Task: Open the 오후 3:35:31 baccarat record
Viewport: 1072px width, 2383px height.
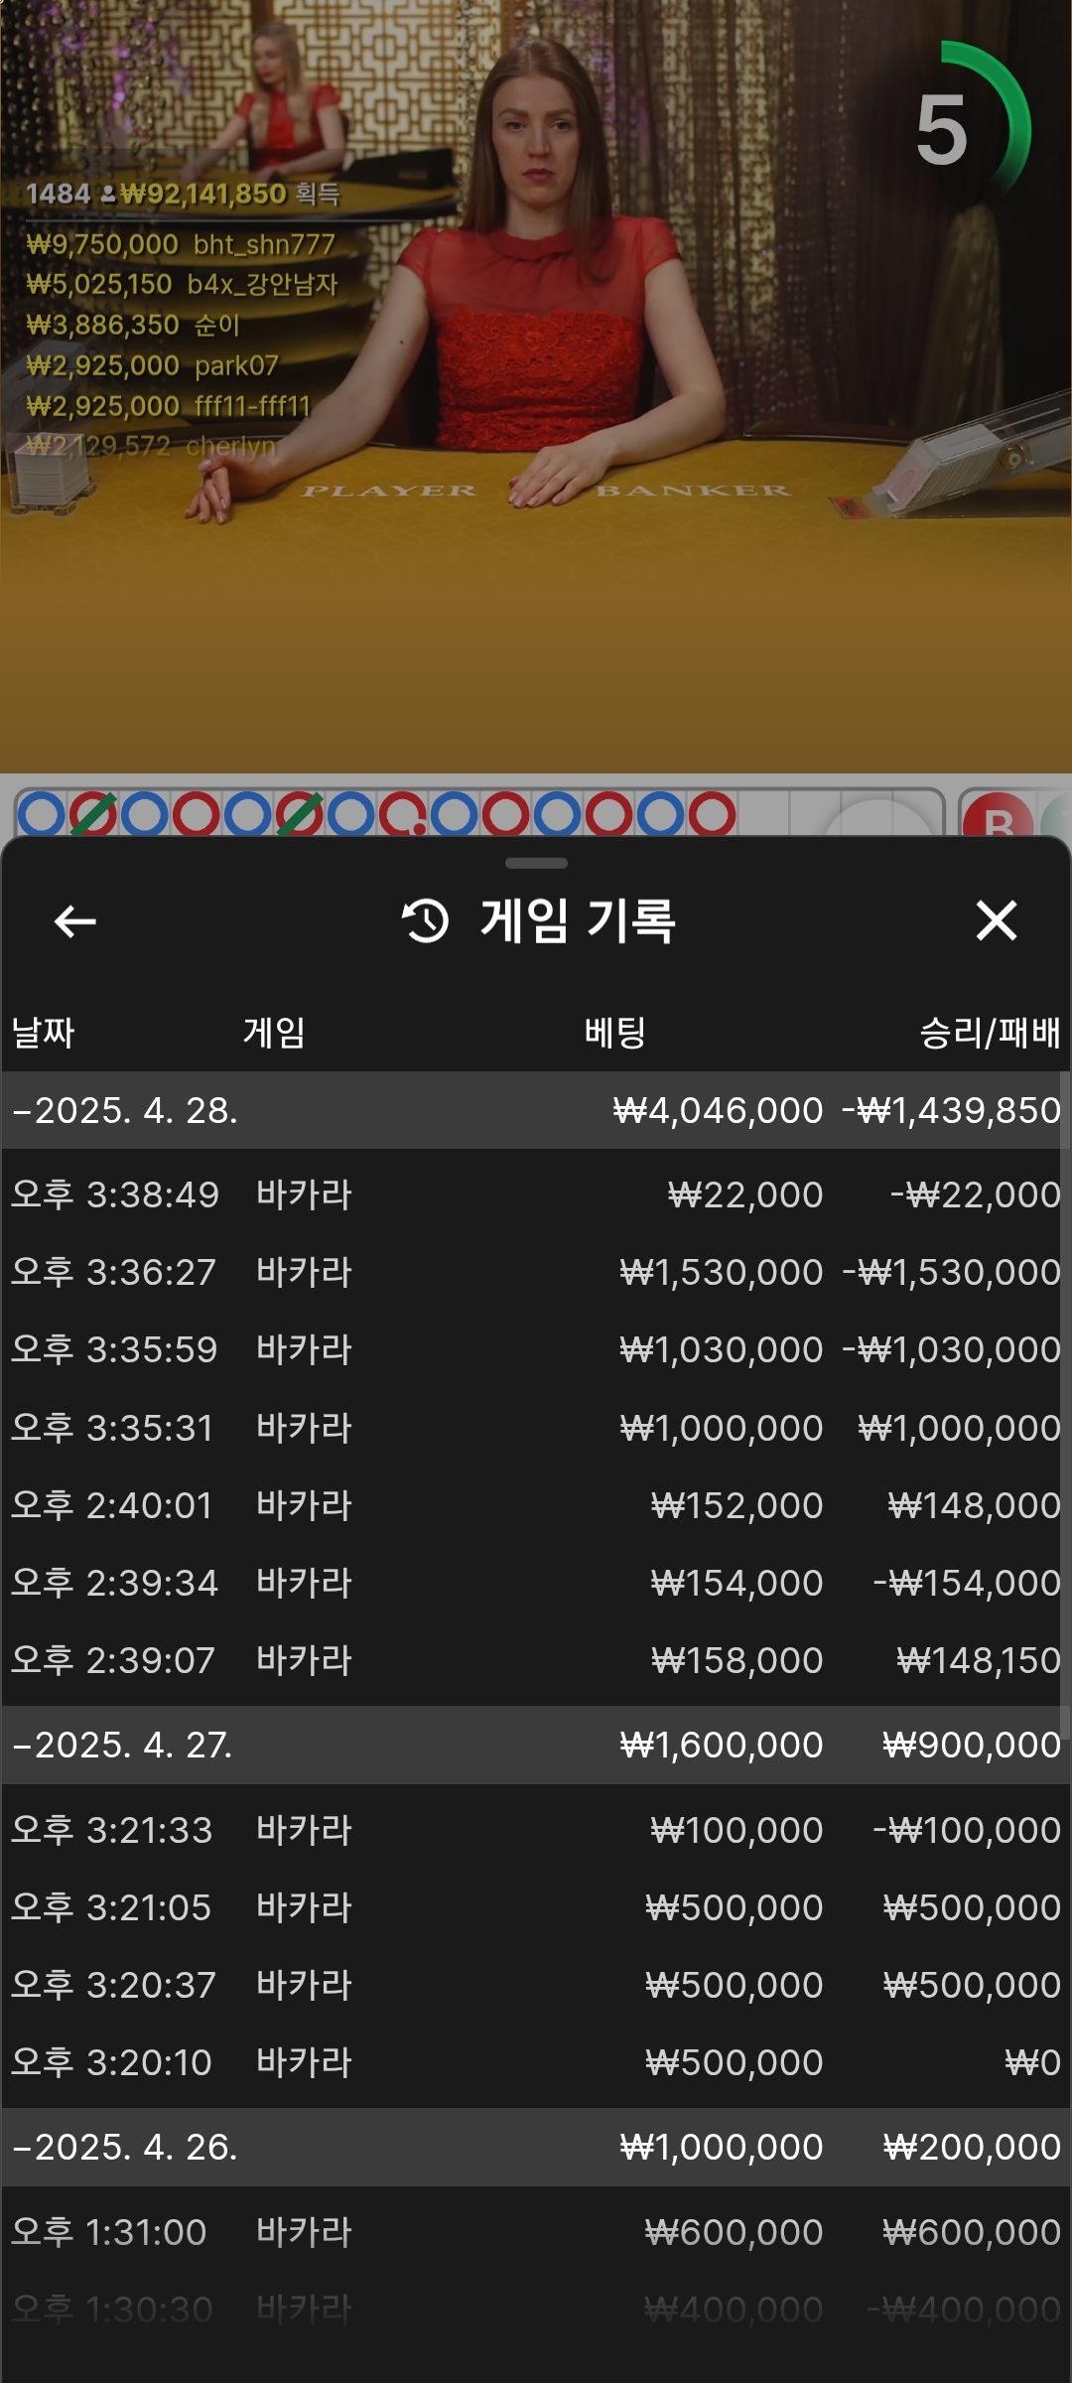Action: click(x=536, y=1428)
